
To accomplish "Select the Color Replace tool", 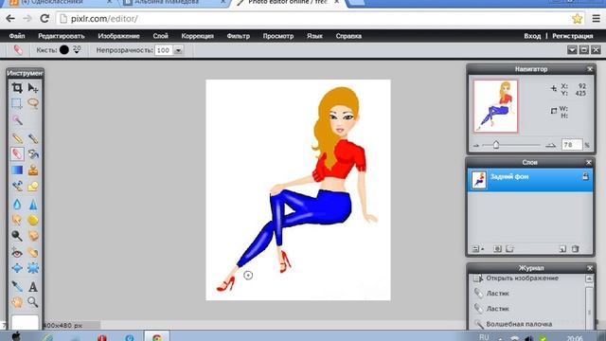I will click(x=17, y=186).
